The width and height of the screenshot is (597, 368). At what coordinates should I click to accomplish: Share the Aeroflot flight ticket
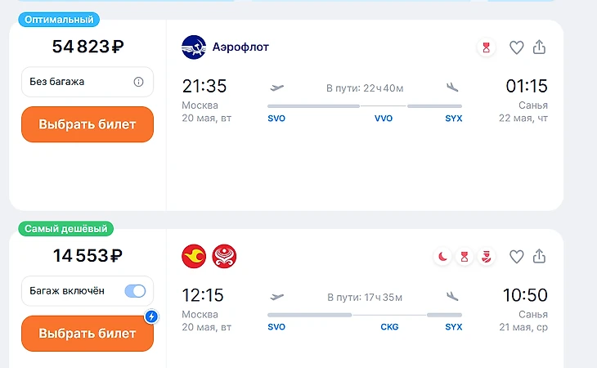pos(539,47)
